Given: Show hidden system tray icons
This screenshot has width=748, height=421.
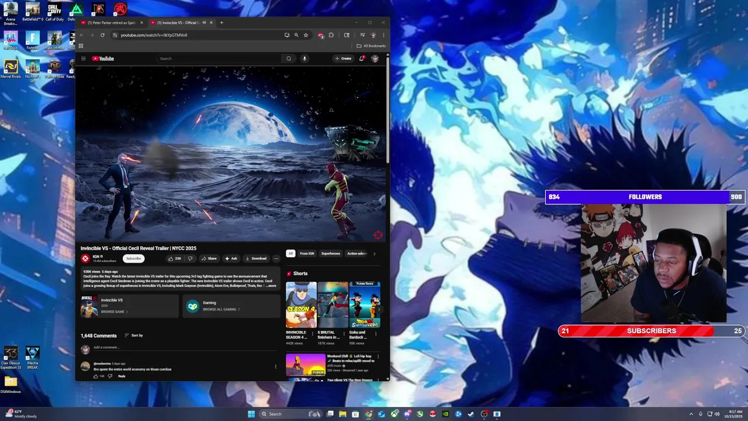Looking at the screenshot, I should pyautogui.click(x=691, y=414).
